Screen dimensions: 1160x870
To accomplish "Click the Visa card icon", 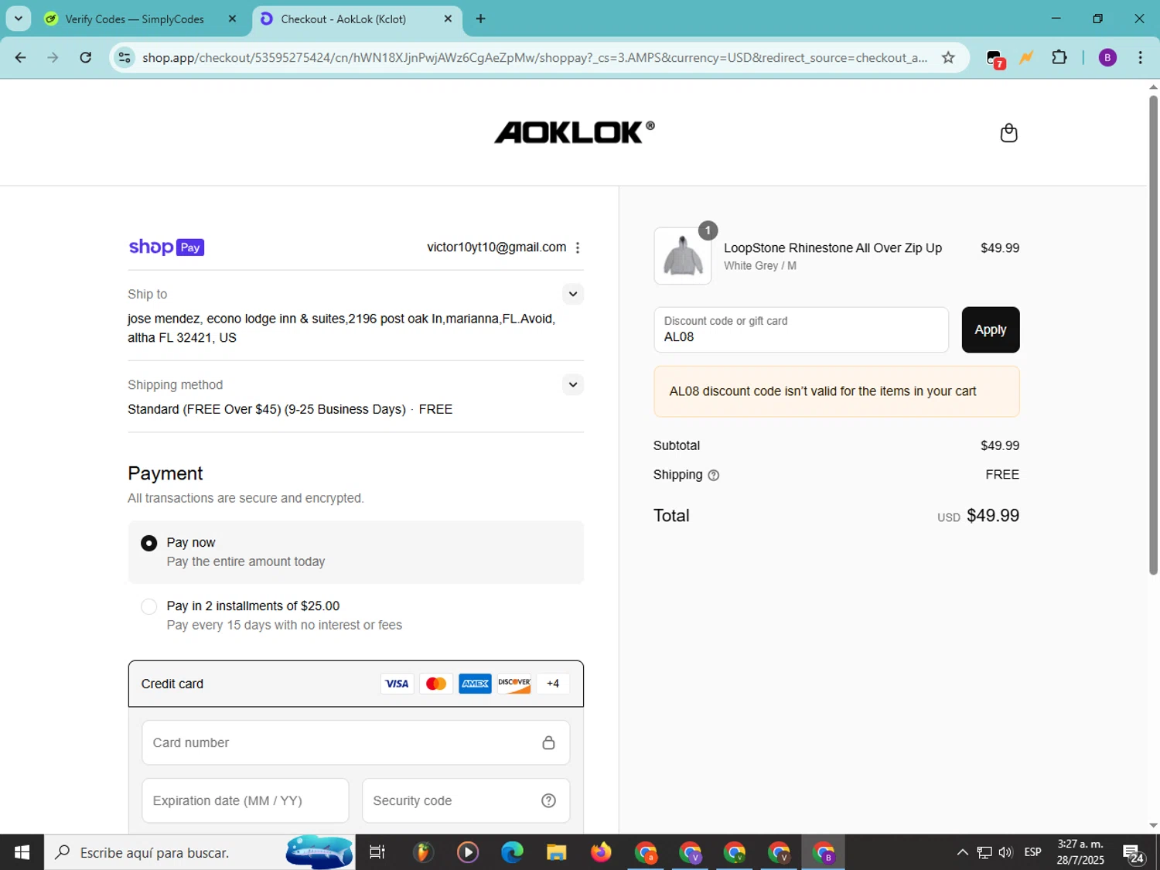I will [x=397, y=684].
